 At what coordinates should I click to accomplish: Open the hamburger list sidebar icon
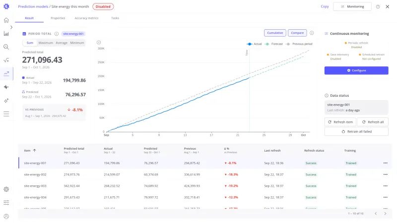[6, 114]
